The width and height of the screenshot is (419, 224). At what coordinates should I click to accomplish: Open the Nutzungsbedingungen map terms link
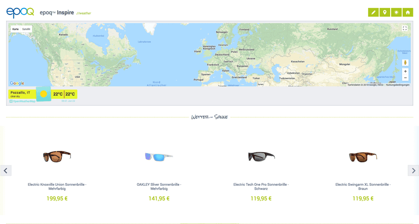[398, 85]
